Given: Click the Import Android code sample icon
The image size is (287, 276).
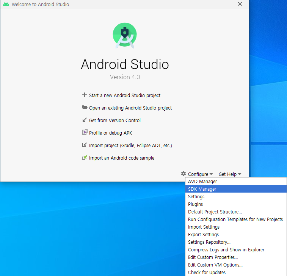Looking at the screenshot, I should tap(85, 157).
